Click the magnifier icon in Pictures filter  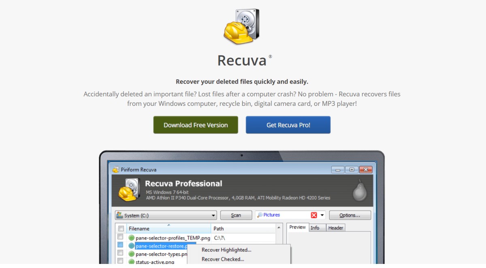click(260, 215)
